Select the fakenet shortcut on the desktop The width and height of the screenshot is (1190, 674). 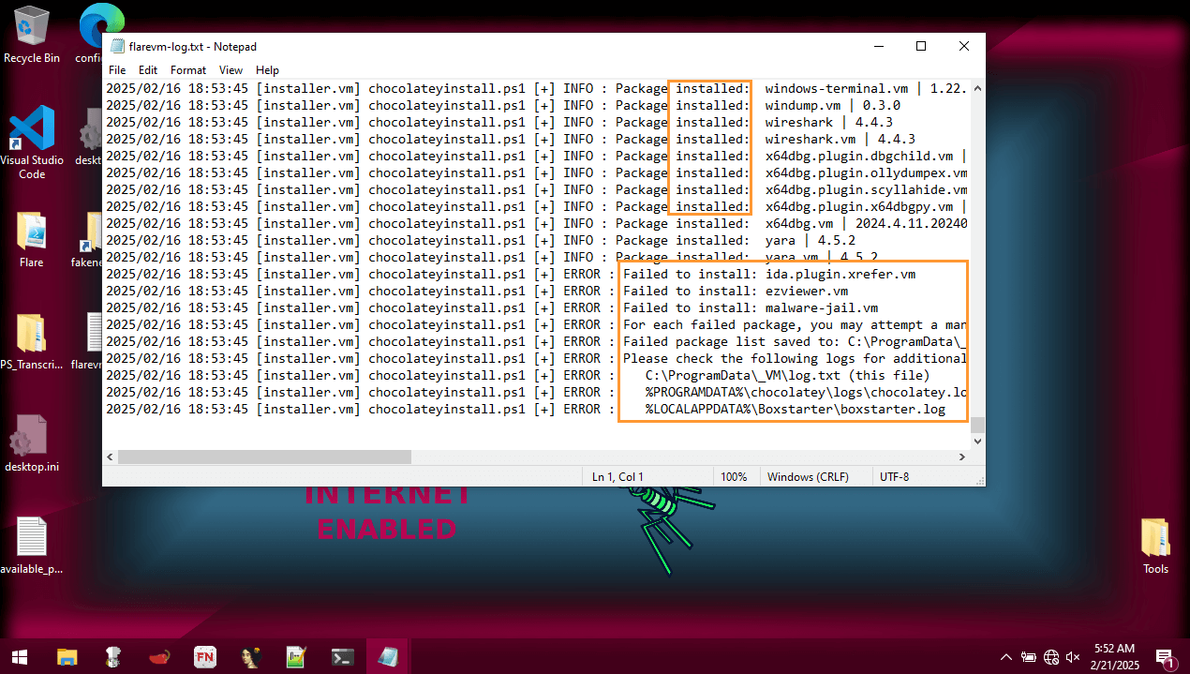pyautogui.click(x=92, y=240)
